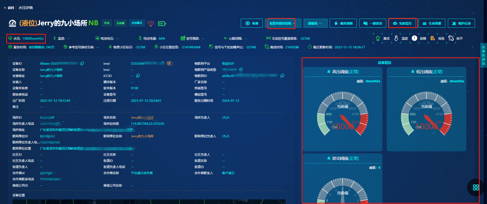Click the 故障 fault exclamation icon

[414, 38]
